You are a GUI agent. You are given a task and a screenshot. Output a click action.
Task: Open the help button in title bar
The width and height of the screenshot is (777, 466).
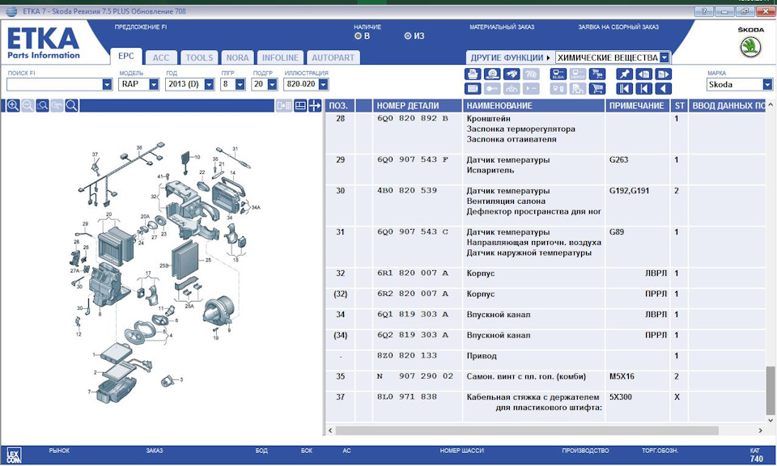703,11
